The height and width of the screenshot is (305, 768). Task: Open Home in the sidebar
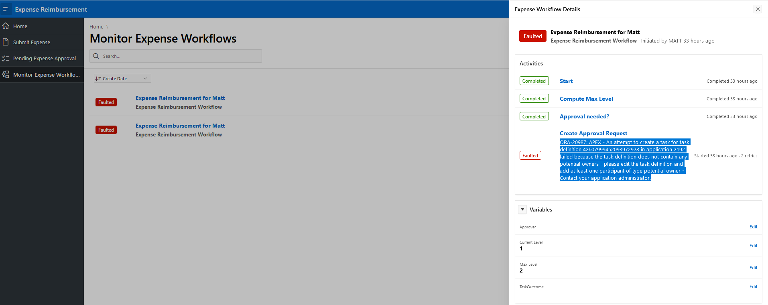tap(42, 26)
